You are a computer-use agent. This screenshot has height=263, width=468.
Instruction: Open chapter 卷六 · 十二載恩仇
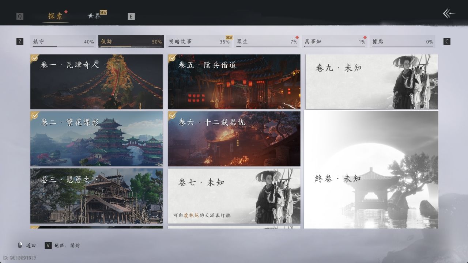coord(234,139)
